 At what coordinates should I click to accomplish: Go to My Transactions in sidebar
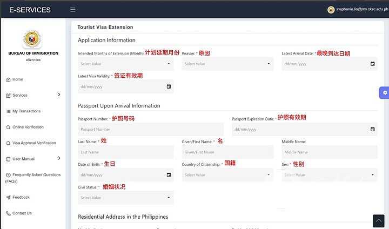26,111
